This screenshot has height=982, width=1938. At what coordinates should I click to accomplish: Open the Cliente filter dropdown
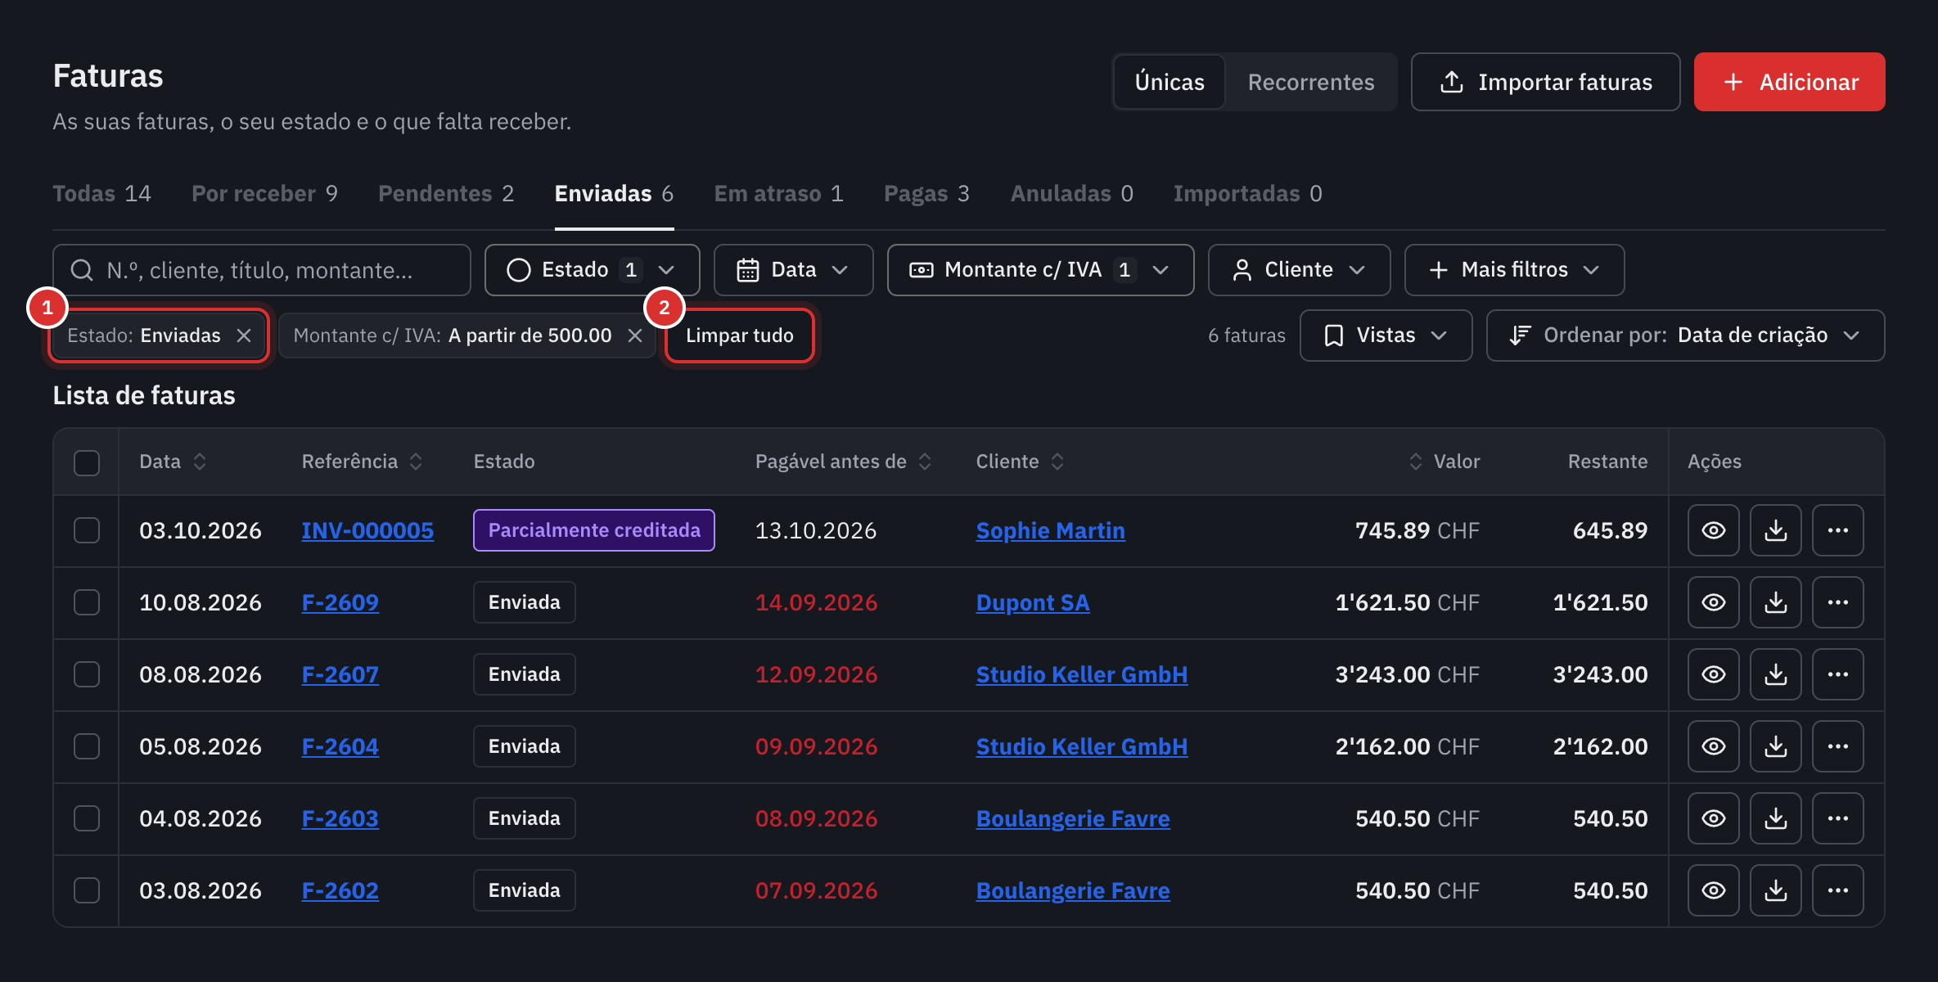pyautogui.click(x=1299, y=270)
